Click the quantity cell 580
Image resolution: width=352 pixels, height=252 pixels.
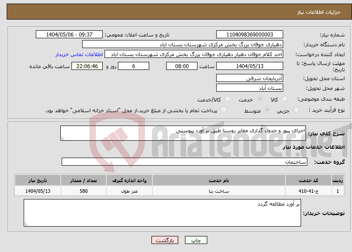84,191
